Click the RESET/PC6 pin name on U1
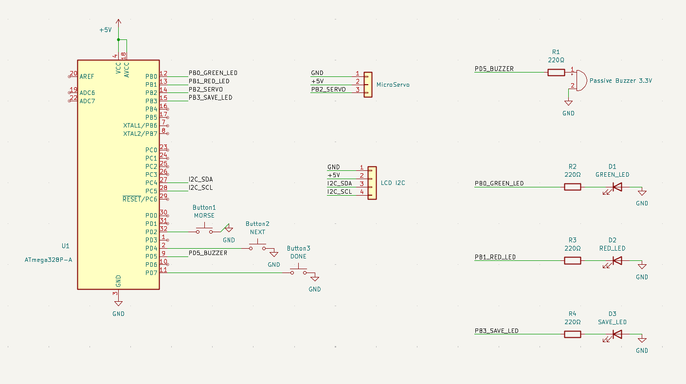The width and height of the screenshot is (686, 384). tap(140, 199)
